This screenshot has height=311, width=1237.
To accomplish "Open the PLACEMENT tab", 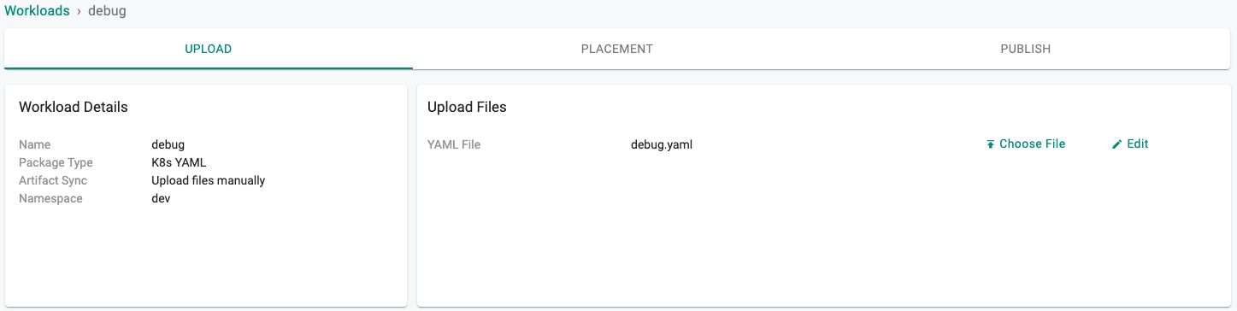I will click(617, 49).
